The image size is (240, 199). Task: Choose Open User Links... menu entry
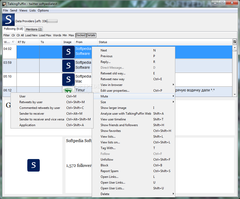pos(133,183)
